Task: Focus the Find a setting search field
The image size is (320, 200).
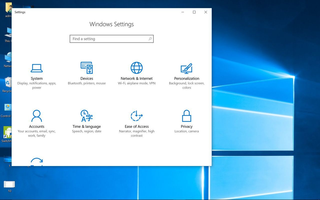Action: tap(109, 39)
